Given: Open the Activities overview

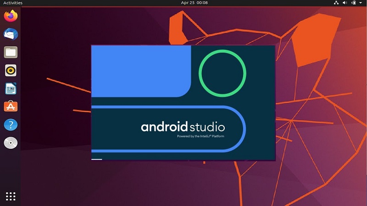Looking at the screenshot, I should pyautogui.click(x=13, y=3).
